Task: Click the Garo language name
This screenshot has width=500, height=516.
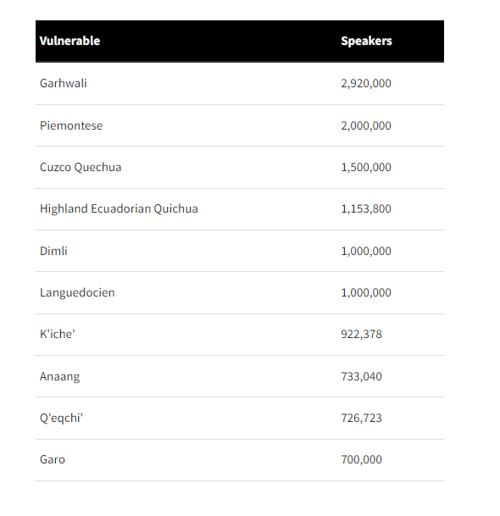Action: click(53, 460)
